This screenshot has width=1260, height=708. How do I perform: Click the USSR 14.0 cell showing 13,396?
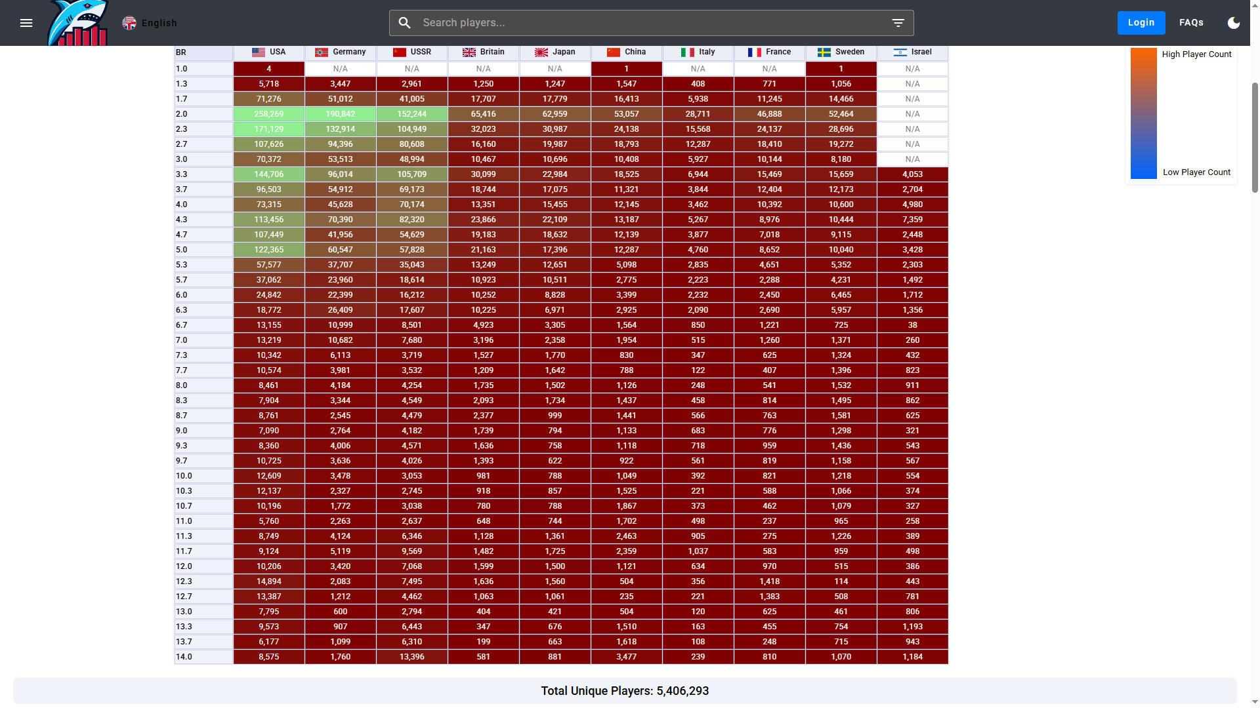412,657
